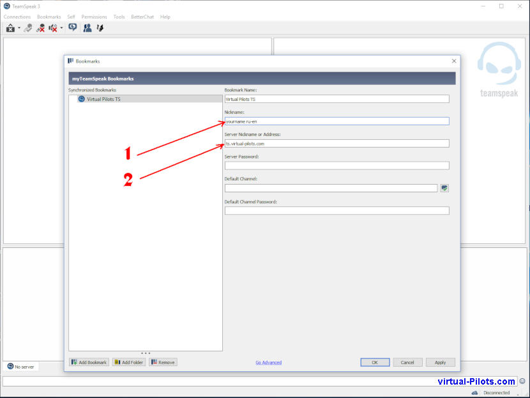Open the Self menu
Viewport: 530px width, 398px height.
tap(71, 17)
